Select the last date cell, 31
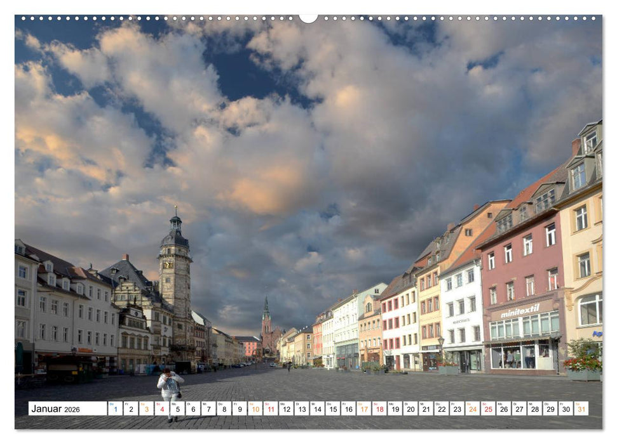Image resolution: width=617 pixels, height=444 pixels. tap(581, 408)
